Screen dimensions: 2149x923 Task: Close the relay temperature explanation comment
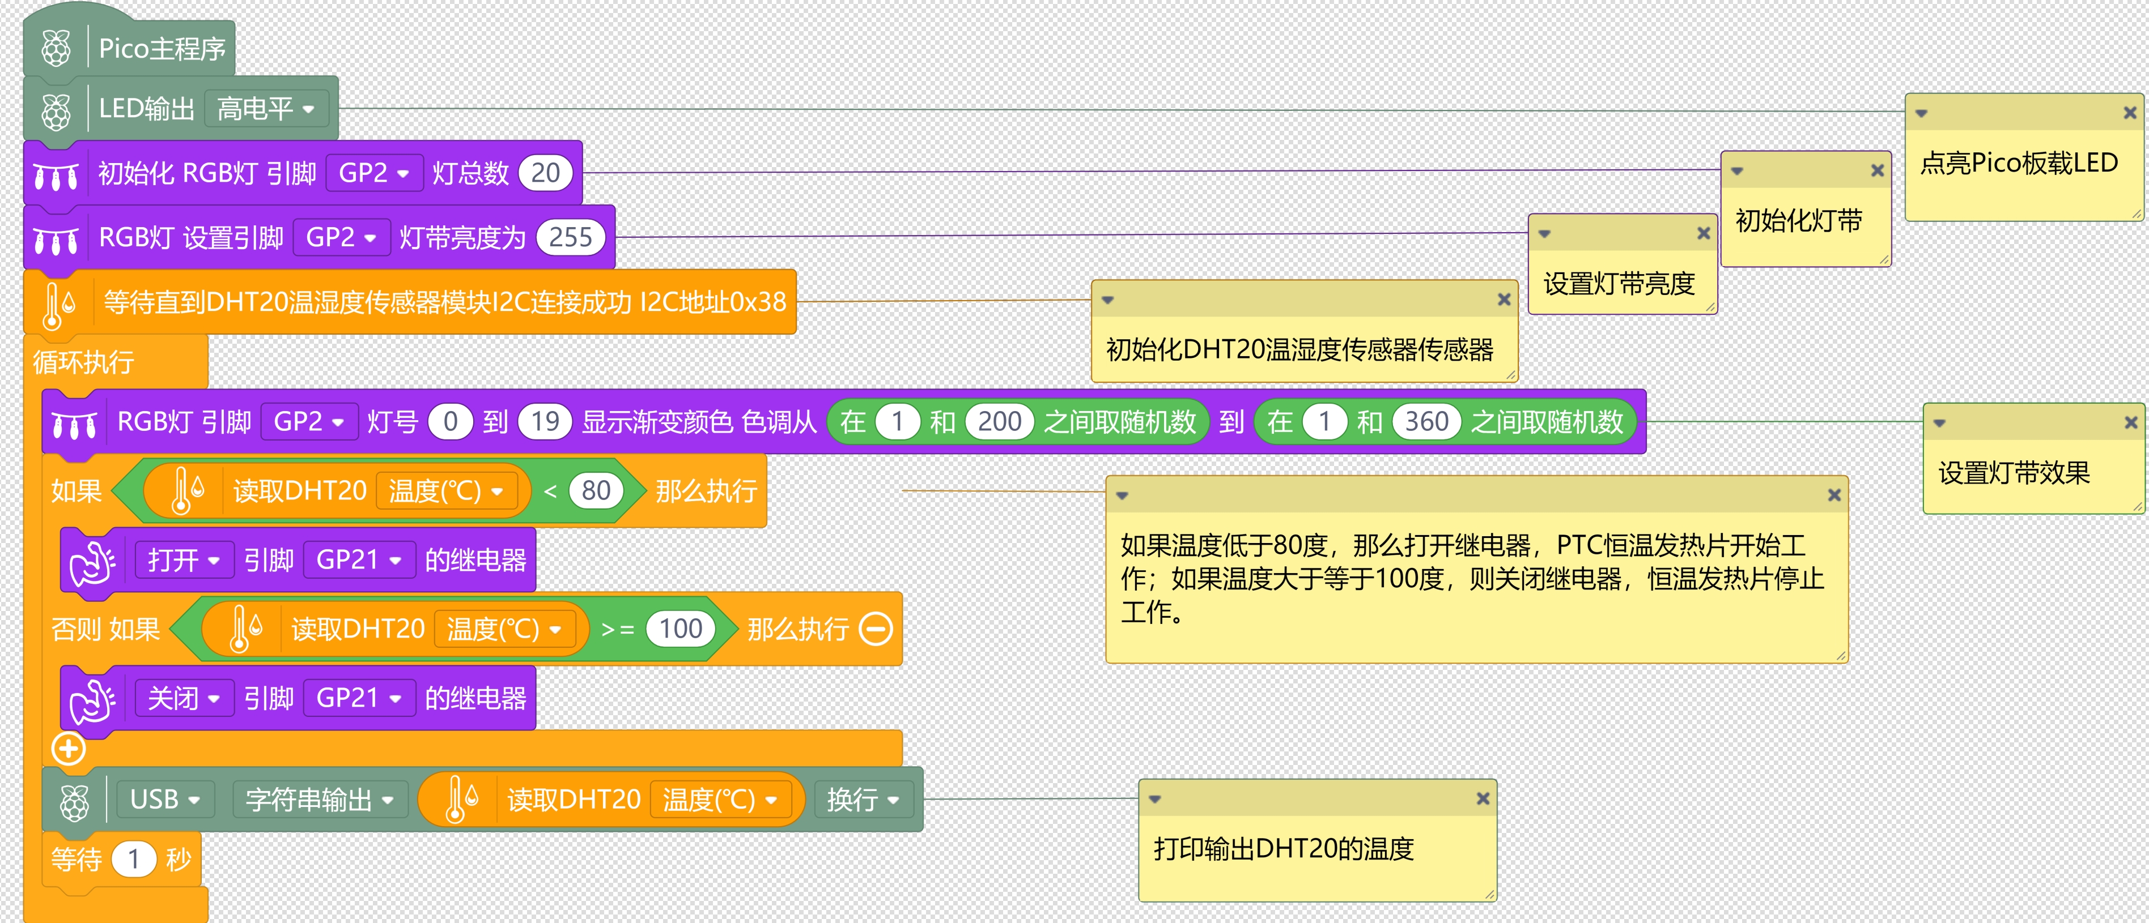click(x=1834, y=495)
